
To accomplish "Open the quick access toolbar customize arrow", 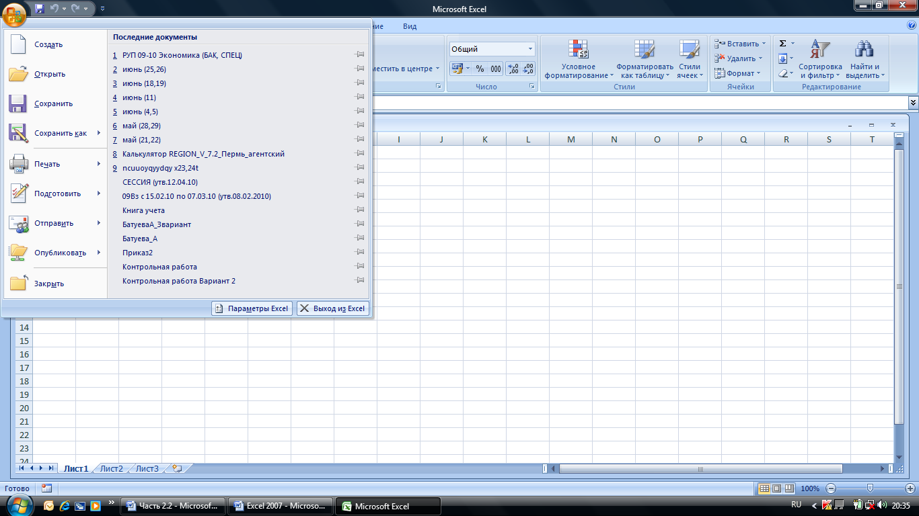I will pos(102,9).
